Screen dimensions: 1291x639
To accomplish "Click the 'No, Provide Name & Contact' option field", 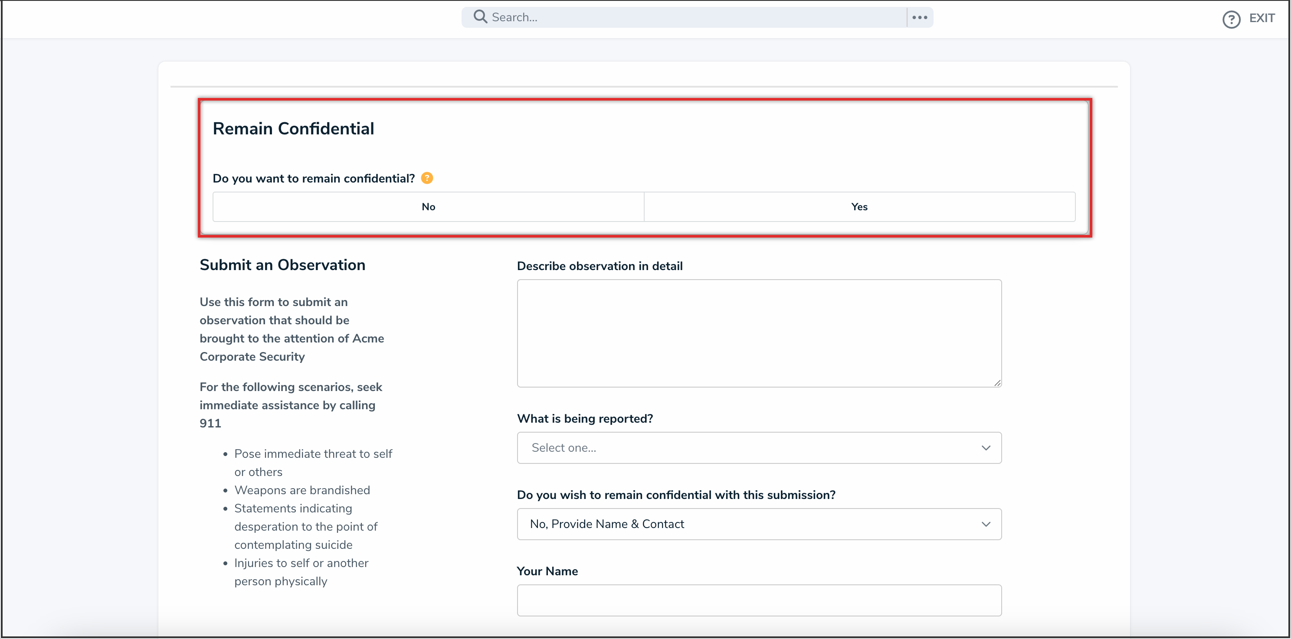I will [x=758, y=524].
